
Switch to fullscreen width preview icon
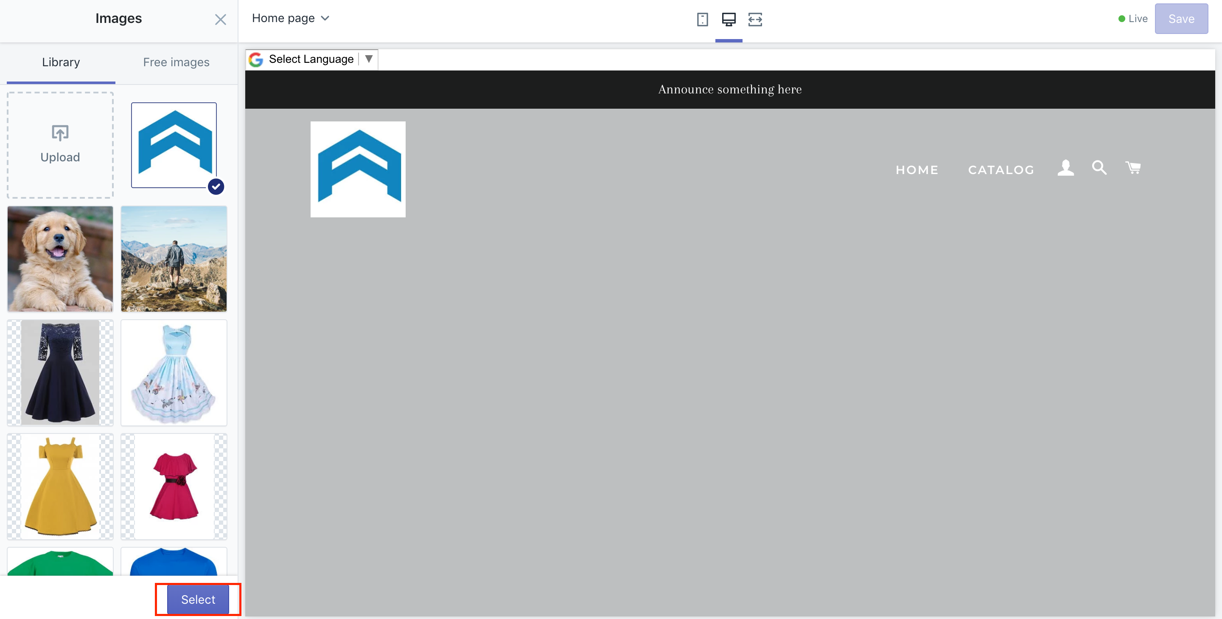(x=755, y=20)
